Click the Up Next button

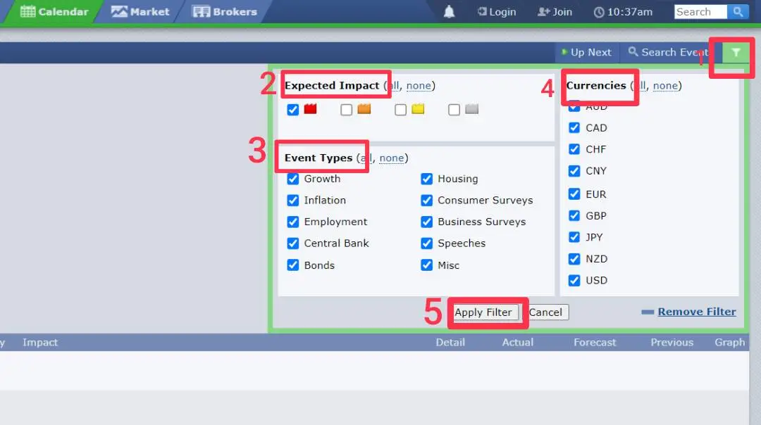(x=587, y=52)
